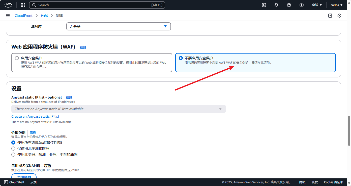This screenshot has width=351, height=186.
Task: Open the 全球 region dropdown
Action: [317, 5]
